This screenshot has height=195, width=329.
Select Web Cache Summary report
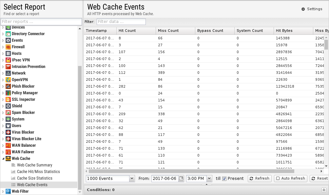34,165
